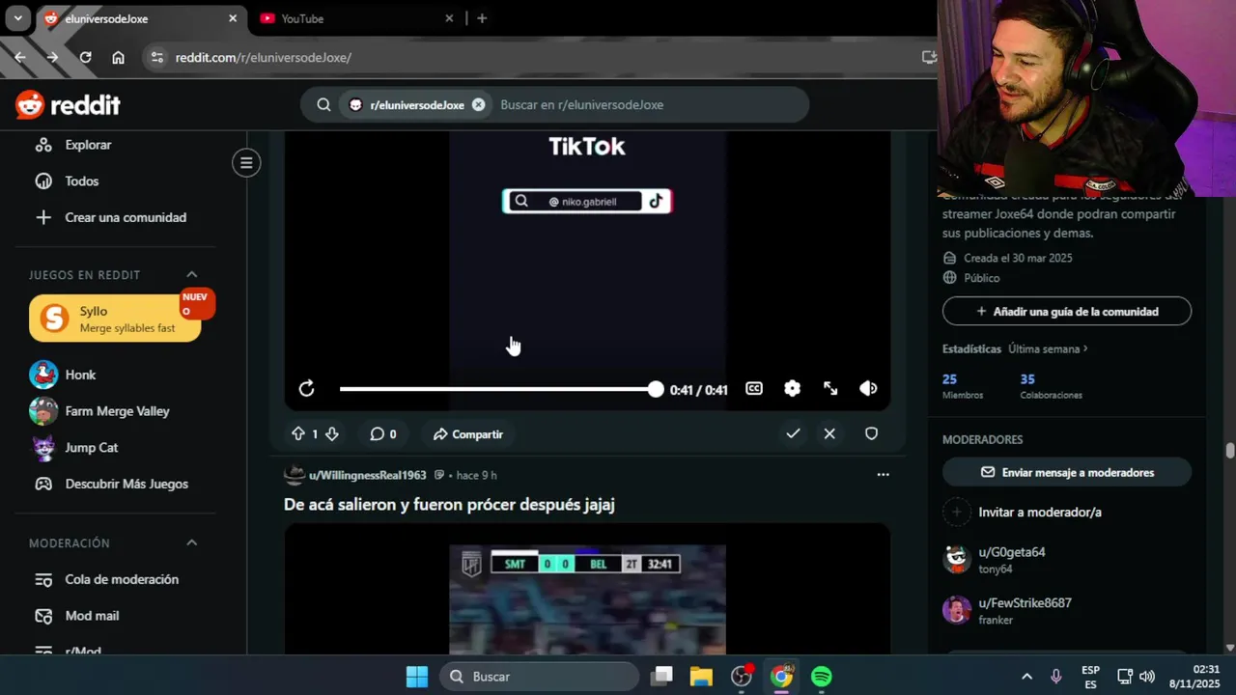1236x695 pixels.
Task: Collapse the Moderación section
Action: [x=191, y=543]
